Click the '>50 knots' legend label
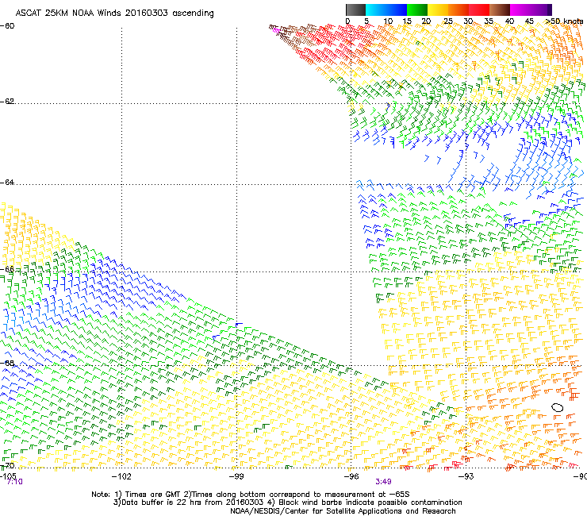Viewport: 587px width, 516px height. [x=564, y=21]
